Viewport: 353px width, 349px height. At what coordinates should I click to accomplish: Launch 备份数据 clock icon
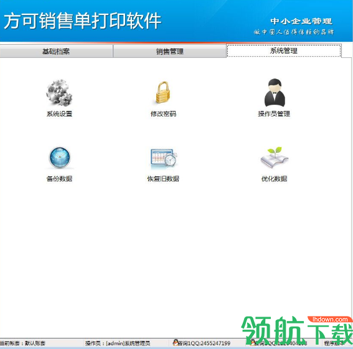pyautogui.click(x=60, y=158)
